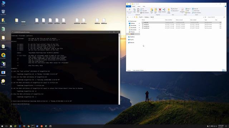Select the This PC desktop icon
The width and height of the screenshot is (229, 128).
tap(3, 4)
